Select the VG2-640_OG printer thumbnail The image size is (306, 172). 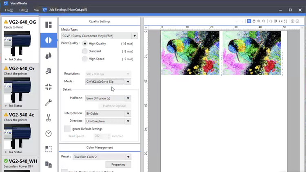tap(17, 43)
